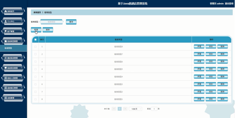Expand 个人中心 using its chevron
The image size is (235, 118).
[22, 21]
